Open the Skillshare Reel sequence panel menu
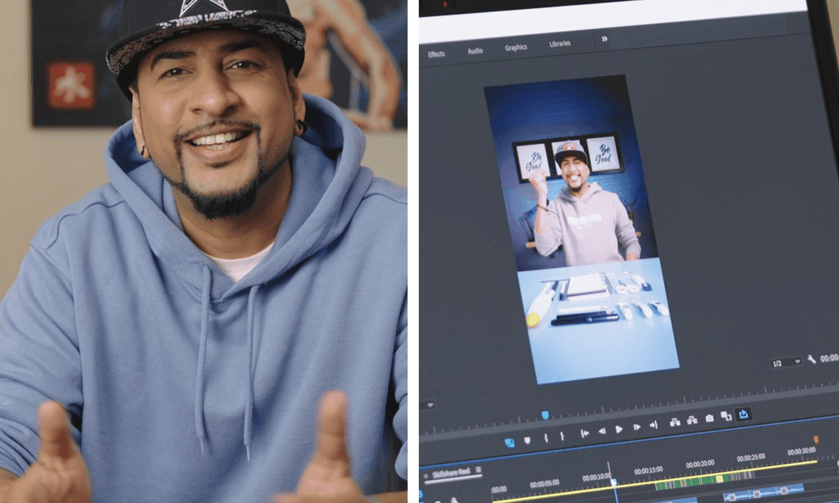The image size is (839, 503). click(x=478, y=470)
